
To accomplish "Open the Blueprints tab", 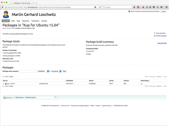I will [x=26, y=21].
